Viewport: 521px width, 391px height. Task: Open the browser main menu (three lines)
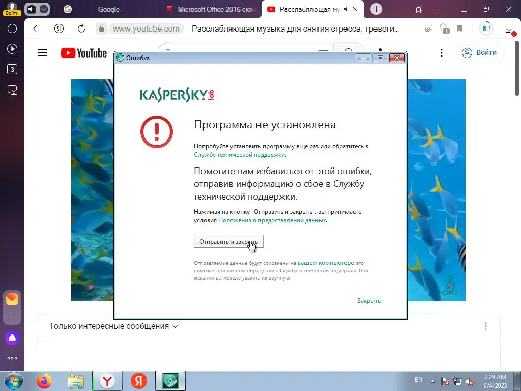[x=442, y=9]
